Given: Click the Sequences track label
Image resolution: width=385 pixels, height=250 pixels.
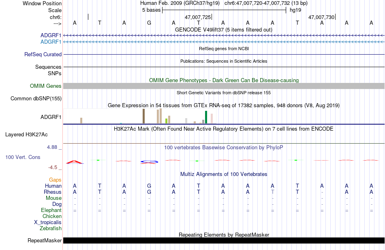Looking at the screenshot, I should click(48, 67).
